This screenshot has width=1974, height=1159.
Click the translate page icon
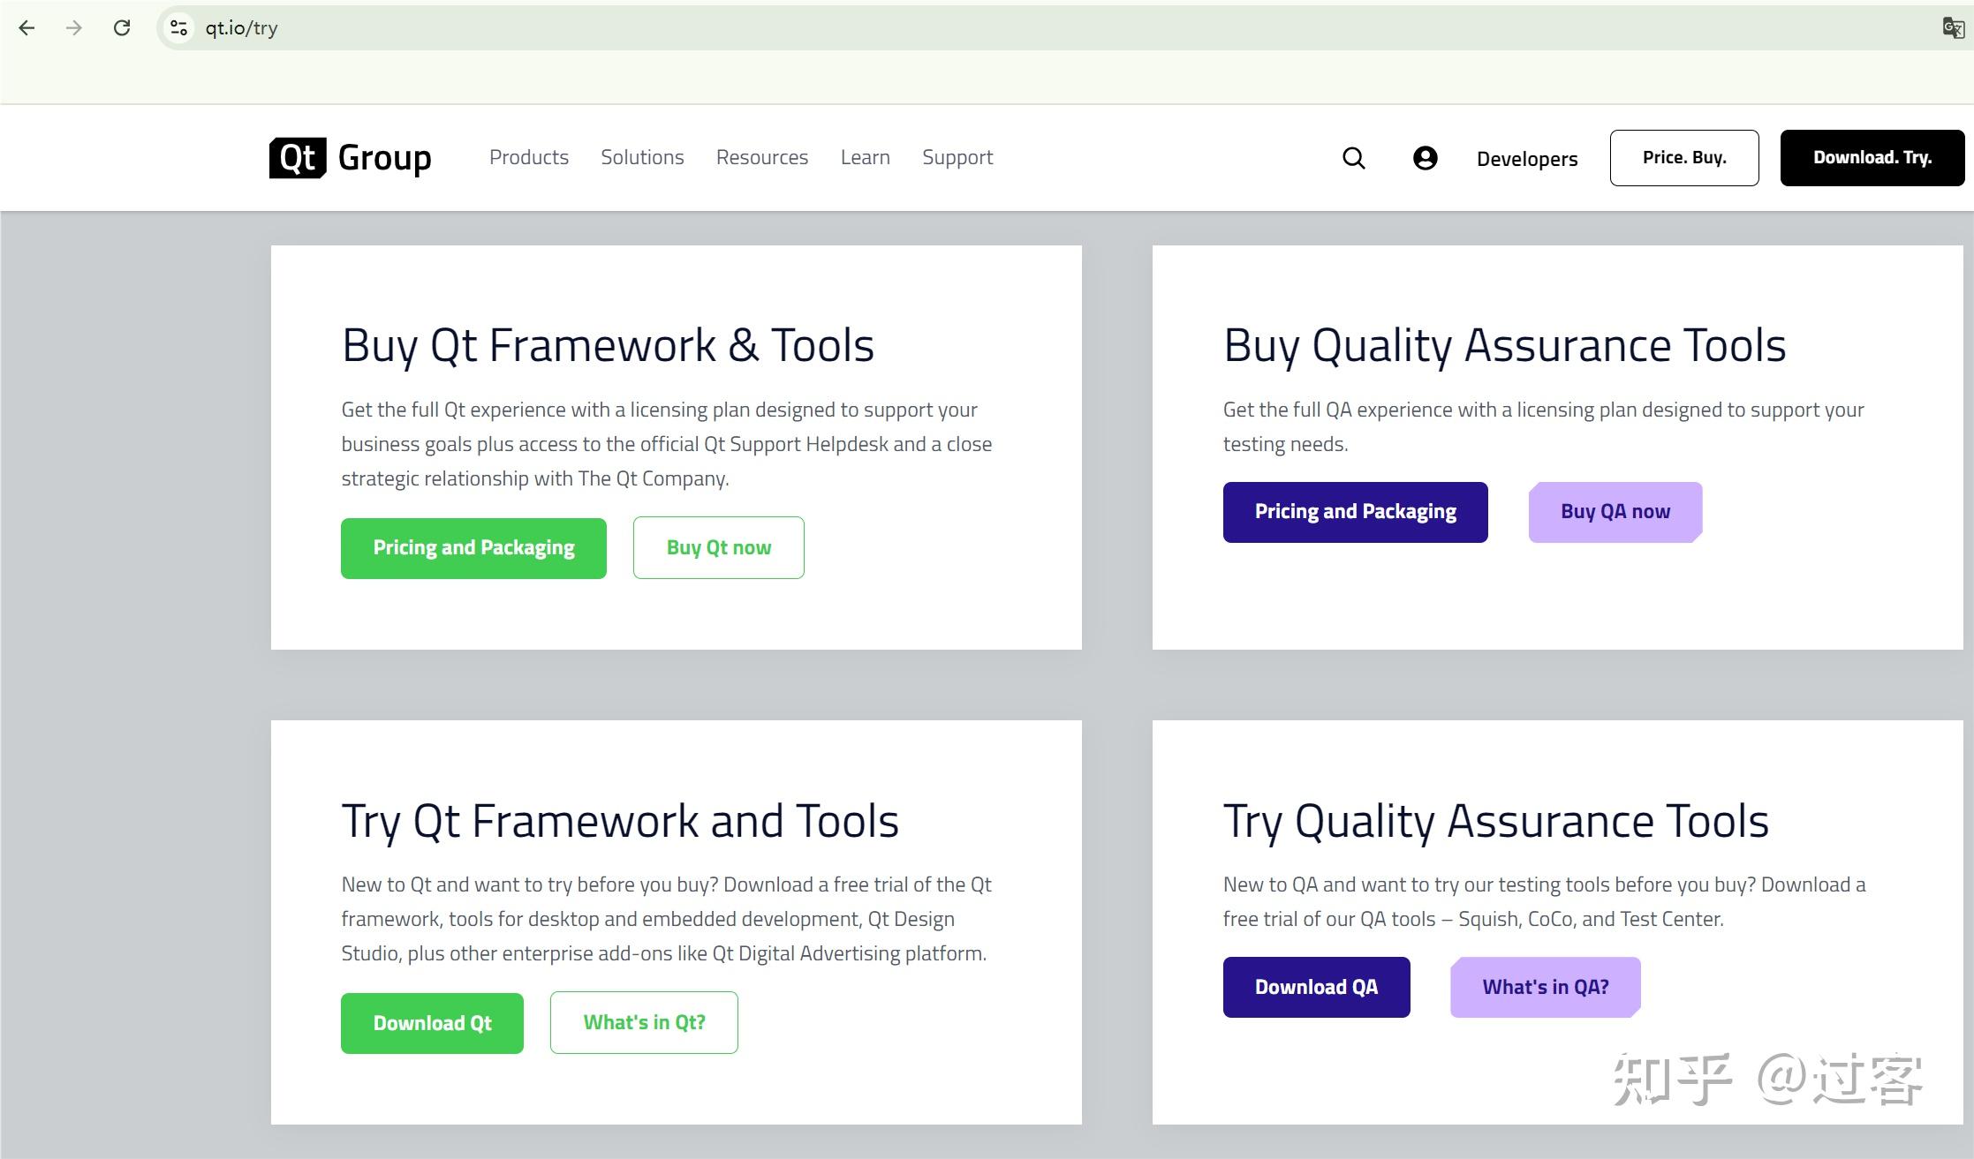[x=1953, y=28]
